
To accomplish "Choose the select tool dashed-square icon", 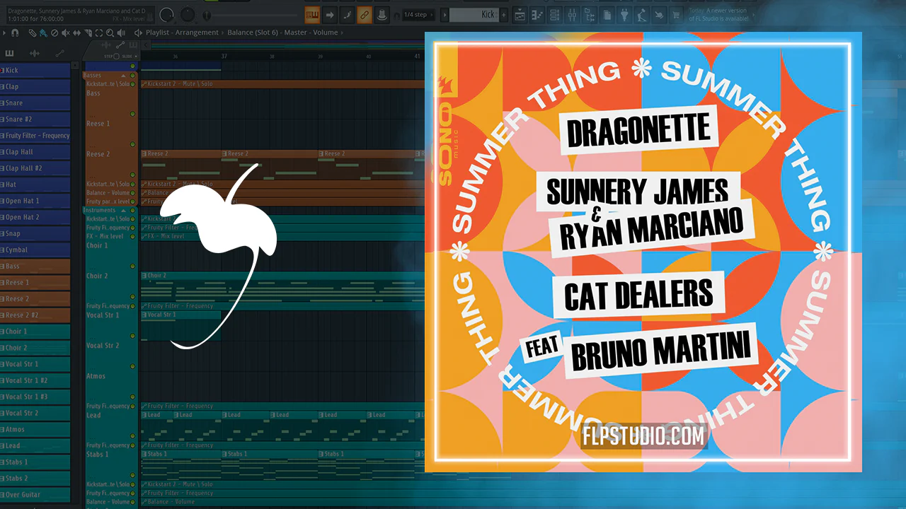I will click(99, 33).
